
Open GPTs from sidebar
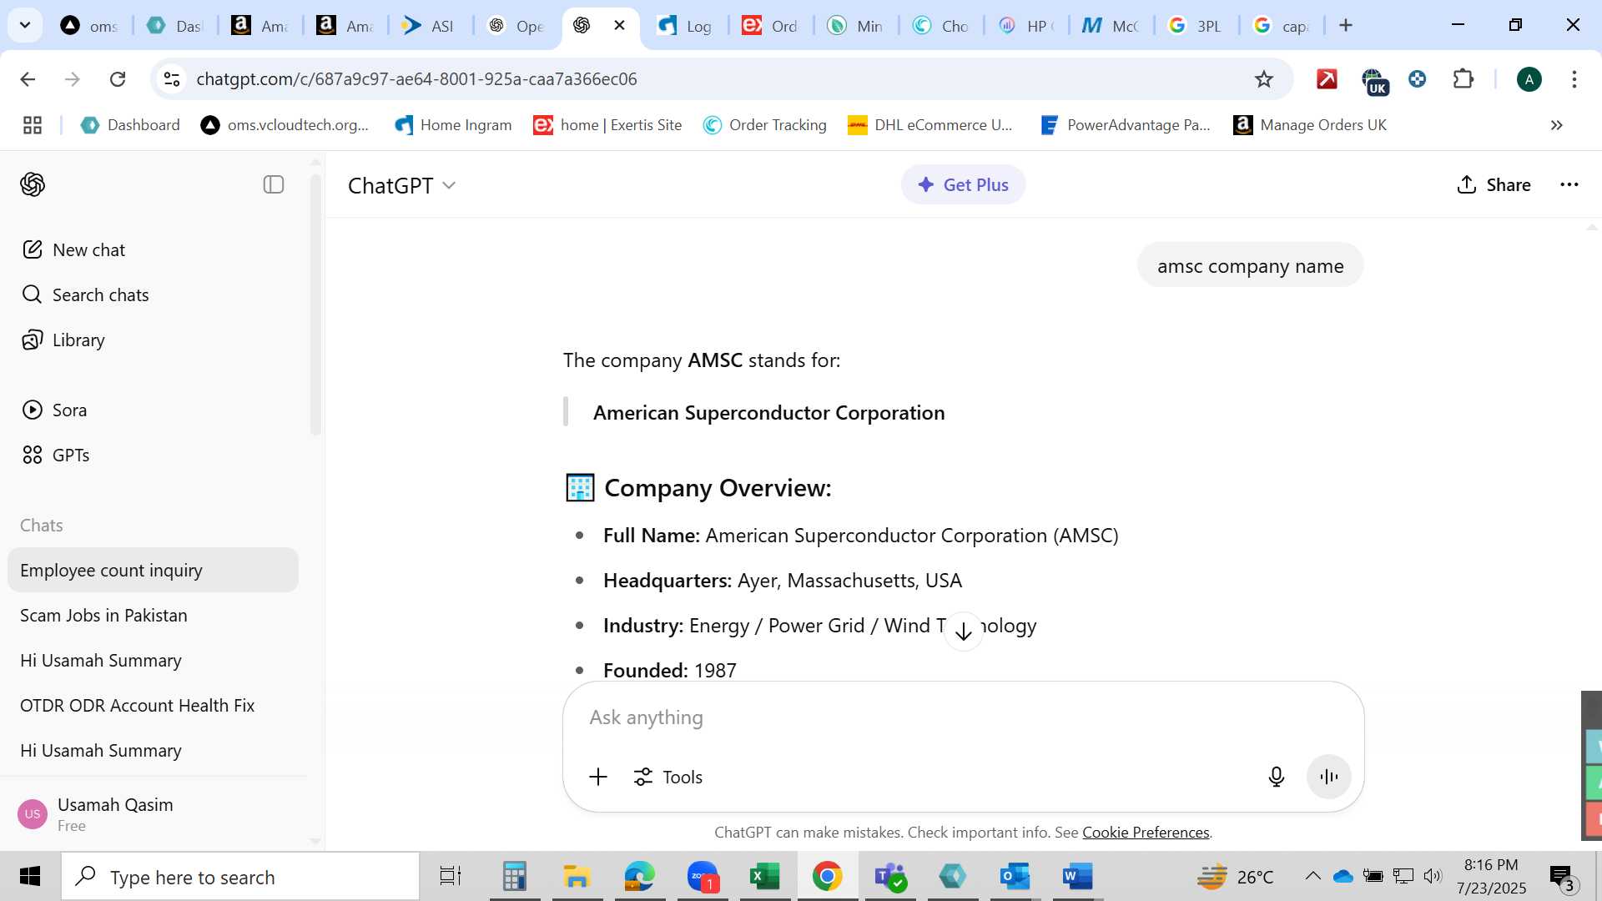pyautogui.click(x=55, y=455)
